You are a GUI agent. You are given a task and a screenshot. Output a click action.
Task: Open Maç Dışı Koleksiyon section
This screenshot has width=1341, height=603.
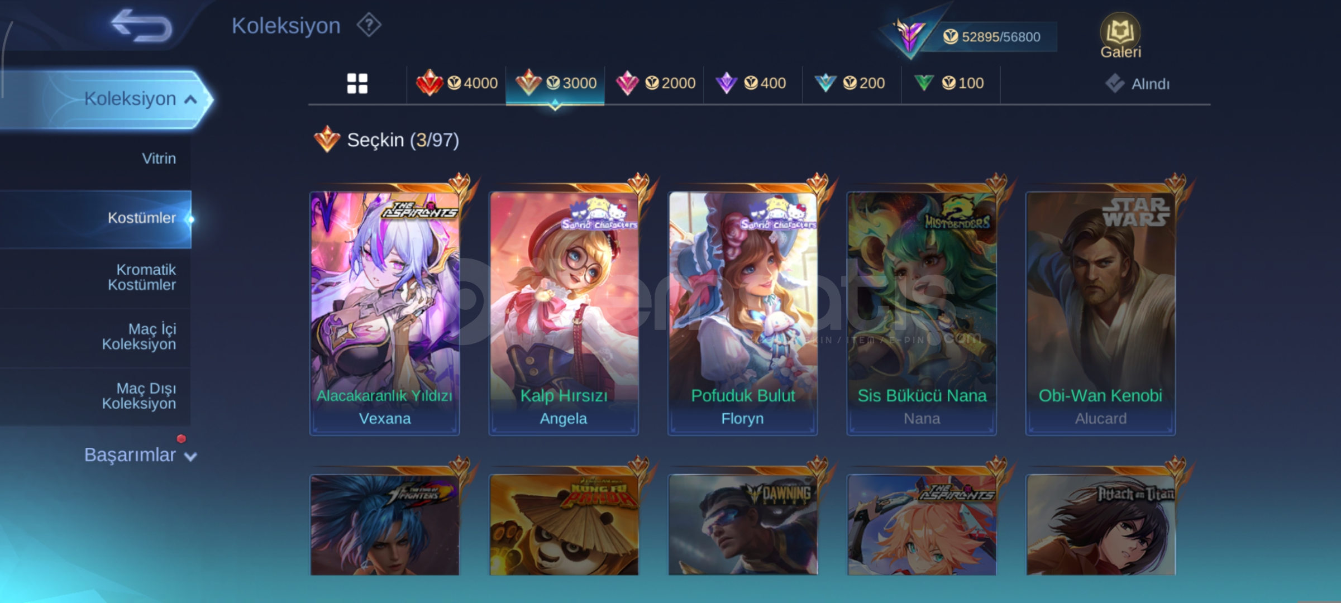[x=139, y=396]
